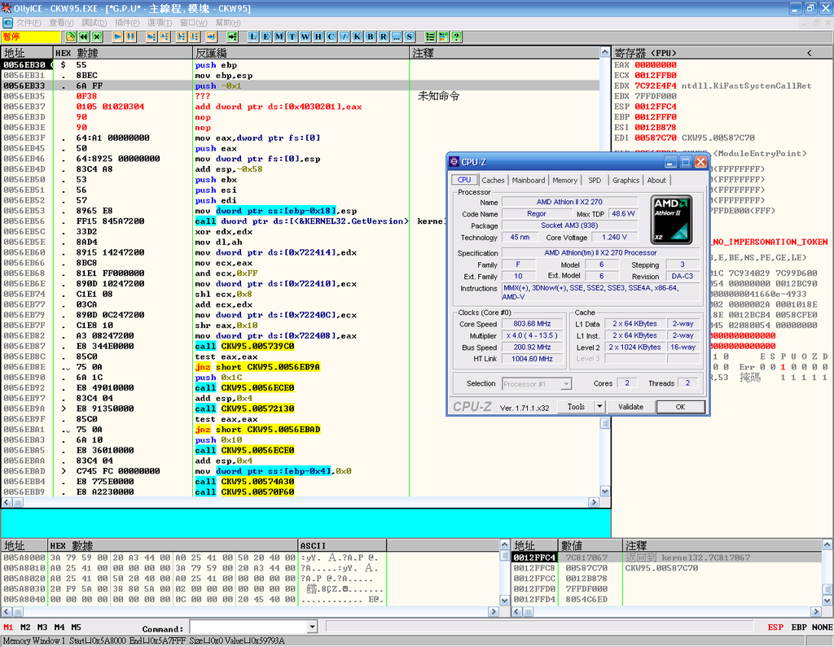Run the program with the Play icon
Screen dimensions: 834x647
coord(117,37)
